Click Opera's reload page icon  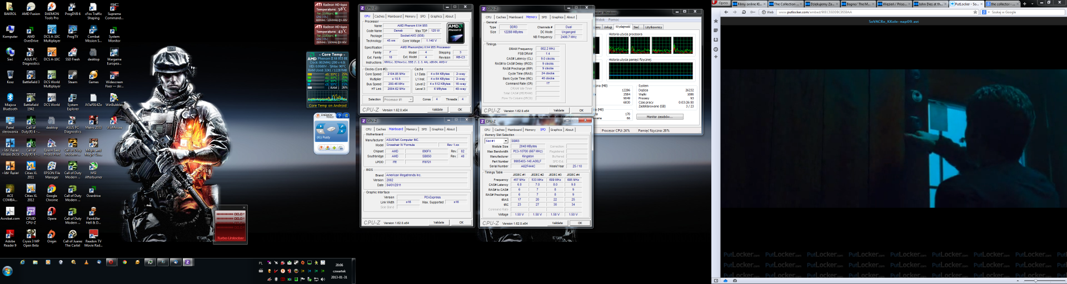[x=744, y=12]
